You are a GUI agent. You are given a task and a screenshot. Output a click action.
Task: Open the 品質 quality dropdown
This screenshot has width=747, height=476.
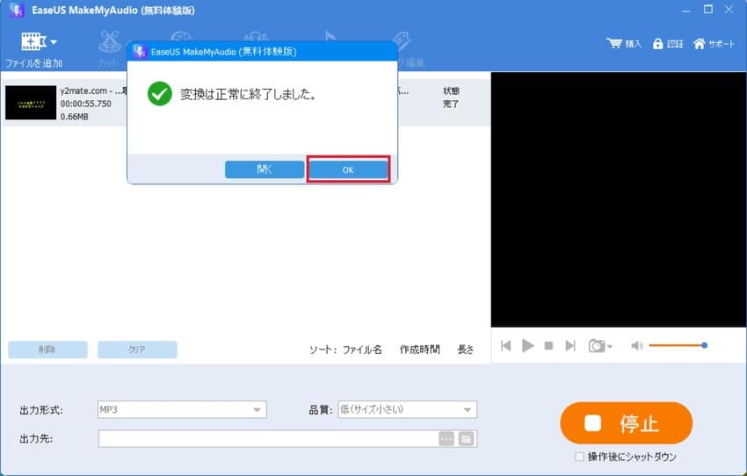407,409
